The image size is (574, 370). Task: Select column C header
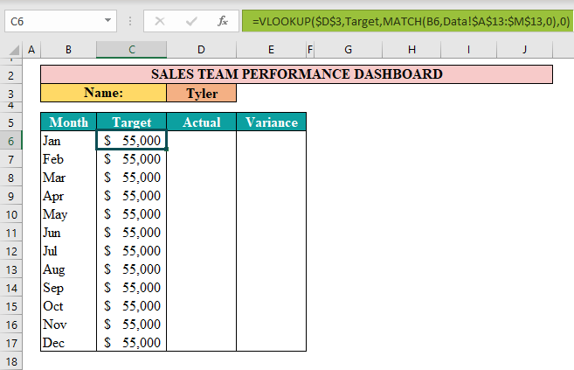(x=131, y=50)
